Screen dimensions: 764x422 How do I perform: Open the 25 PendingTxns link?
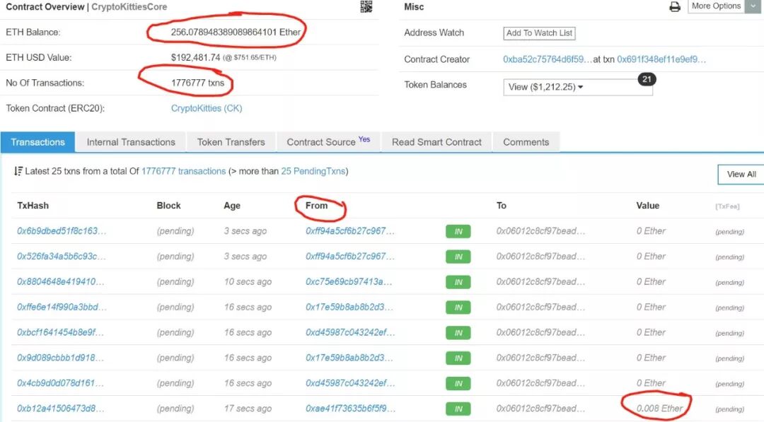pyautogui.click(x=313, y=171)
